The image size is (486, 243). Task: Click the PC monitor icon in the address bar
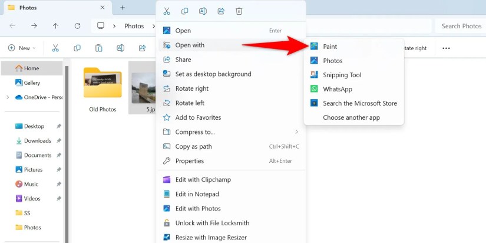pyautogui.click(x=101, y=26)
